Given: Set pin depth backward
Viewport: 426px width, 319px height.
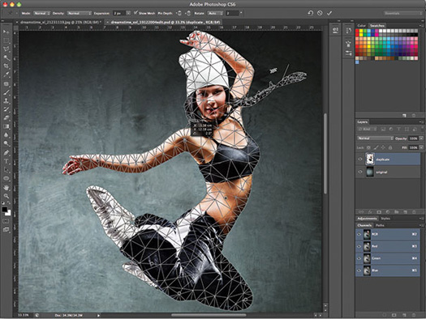Looking at the screenshot, I should coord(188,13).
